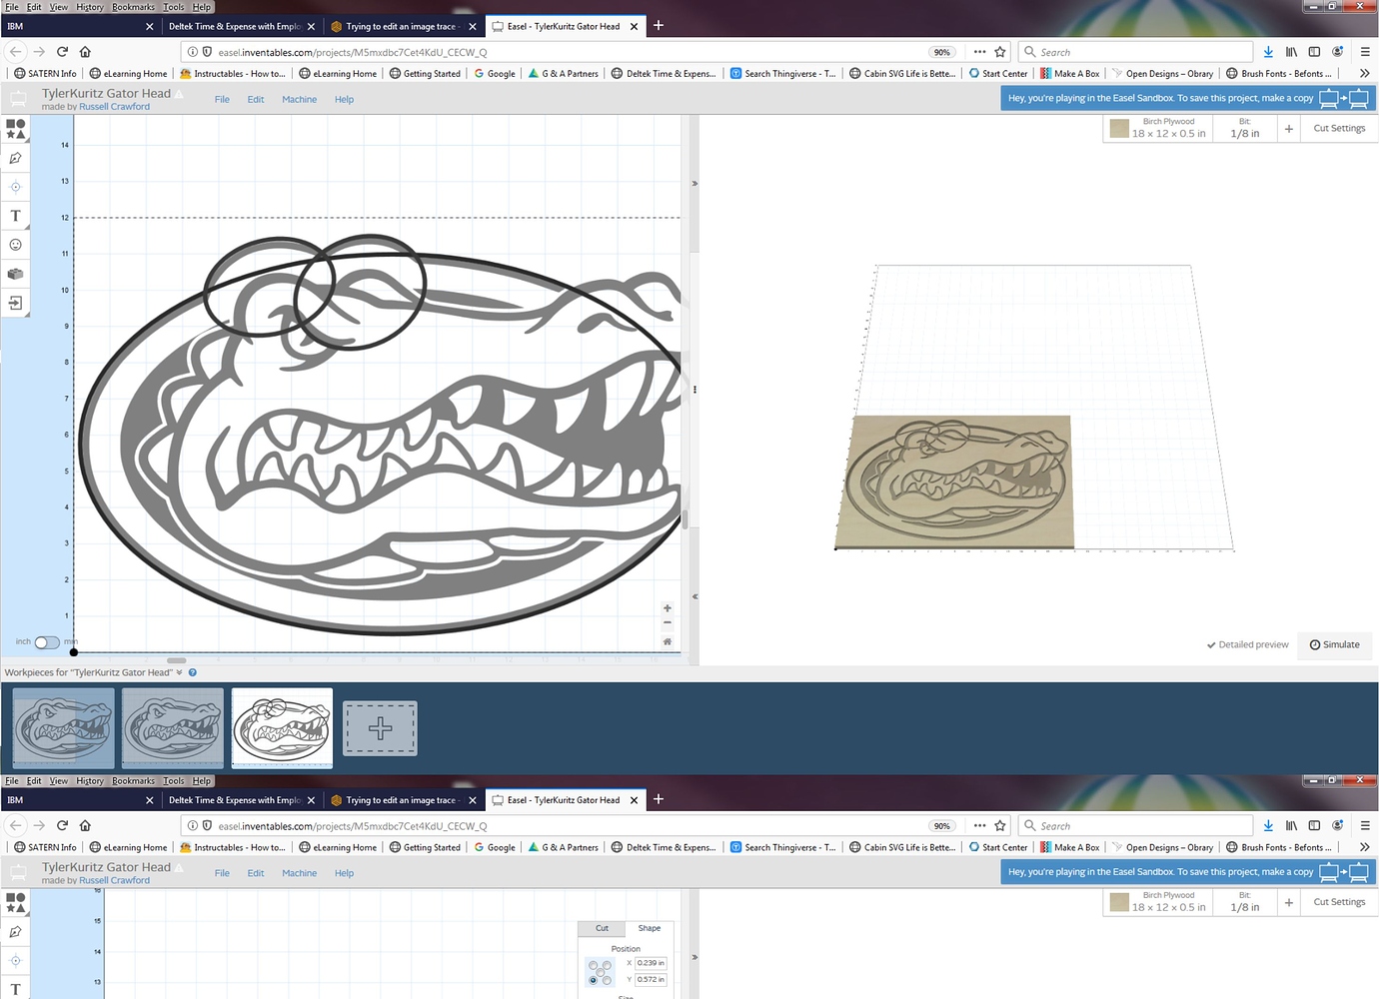Edit the X position input field
Screen dimensions: 1379x999
coord(651,963)
